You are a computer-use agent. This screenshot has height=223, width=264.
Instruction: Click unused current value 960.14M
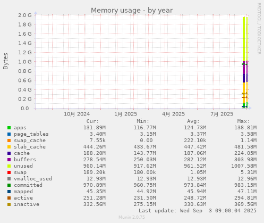[95, 166]
